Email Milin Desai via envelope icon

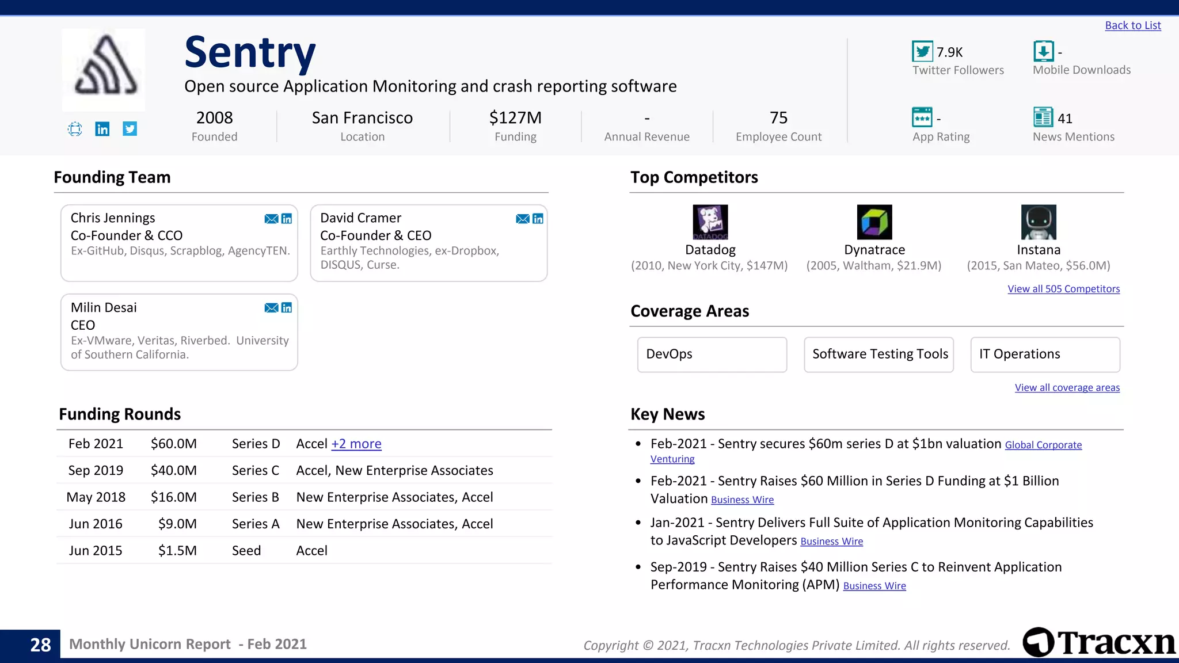click(x=271, y=308)
